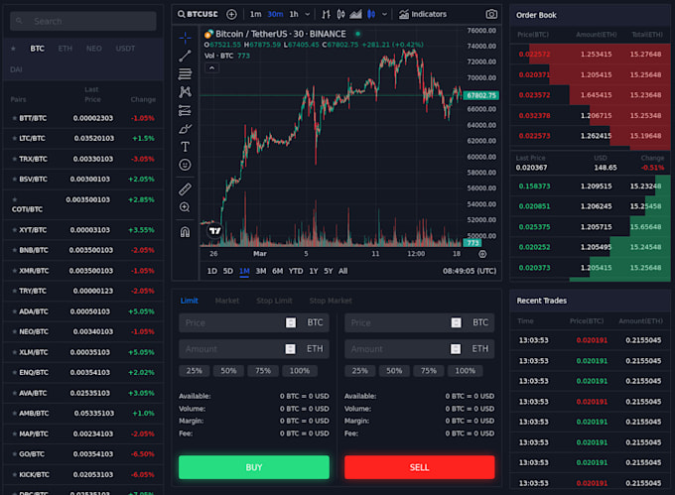Choose 100% in sell form

pos(466,371)
